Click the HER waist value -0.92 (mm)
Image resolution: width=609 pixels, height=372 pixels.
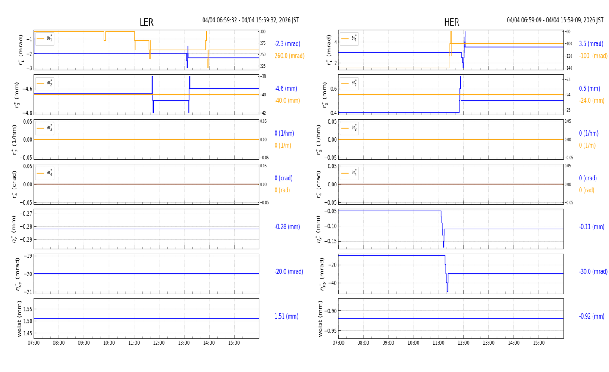click(x=591, y=316)
